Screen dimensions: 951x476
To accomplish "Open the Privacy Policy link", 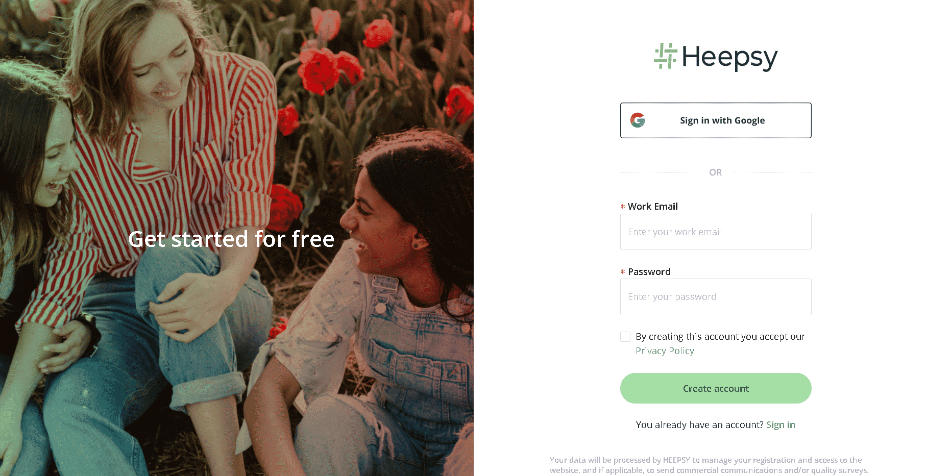I will pyautogui.click(x=665, y=351).
